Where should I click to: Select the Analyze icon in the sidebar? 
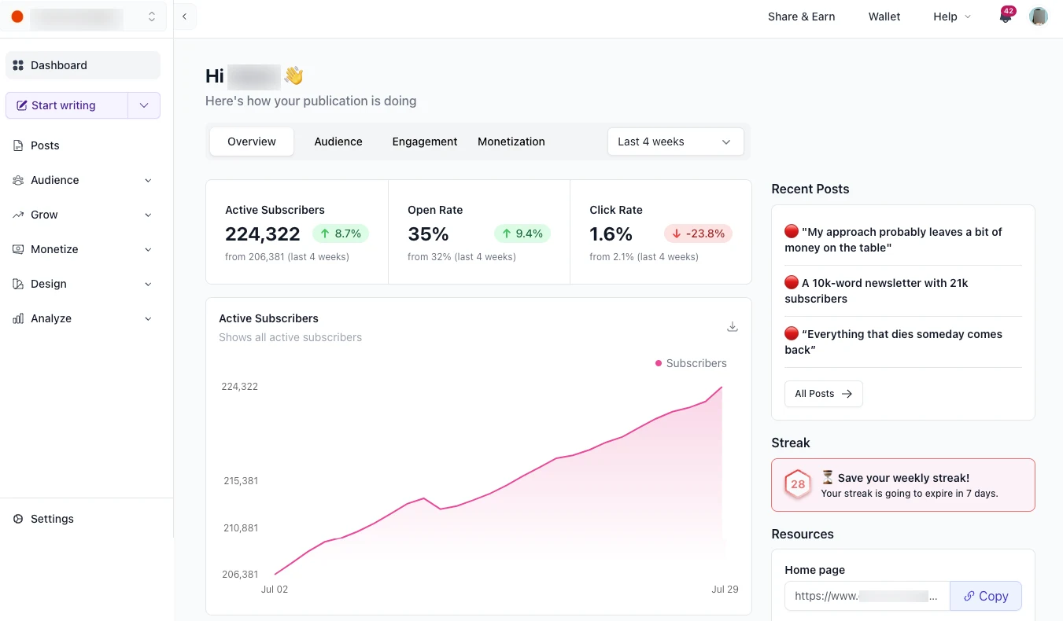coord(17,318)
